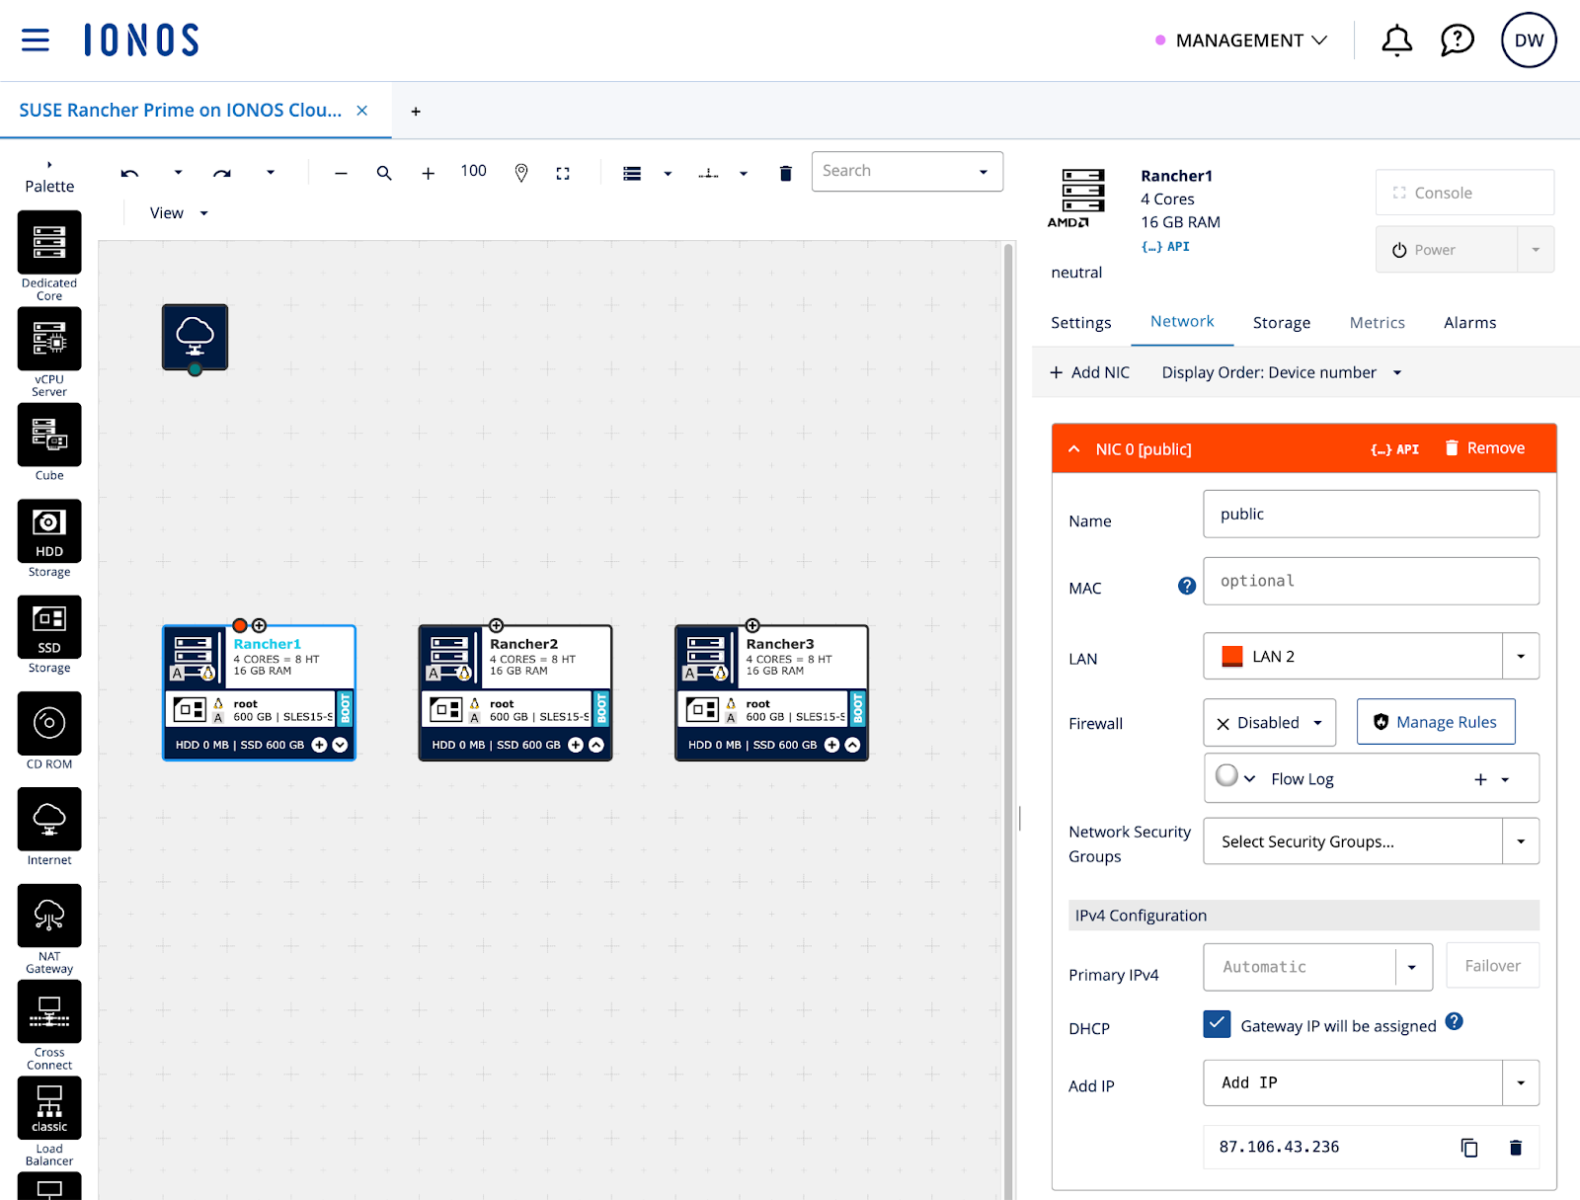Image resolution: width=1580 pixels, height=1200 pixels.
Task: Open the notifications bell
Action: [1395, 40]
